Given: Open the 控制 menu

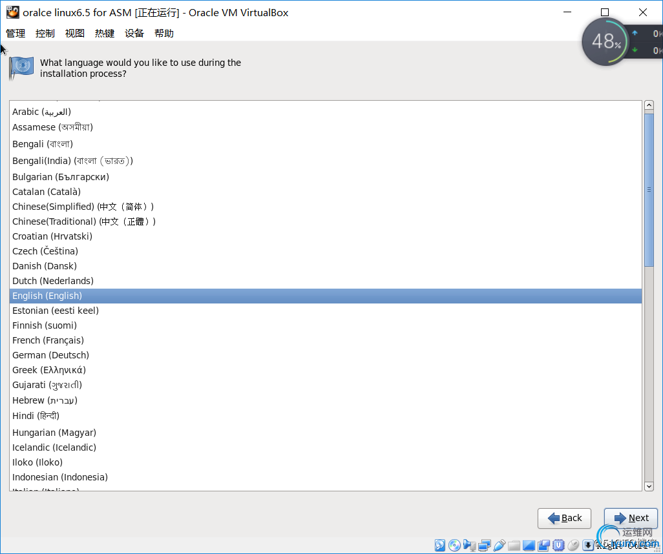Looking at the screenshot, I should tap(45, 34).
